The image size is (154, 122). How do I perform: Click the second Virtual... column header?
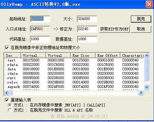tap(58, 55)
